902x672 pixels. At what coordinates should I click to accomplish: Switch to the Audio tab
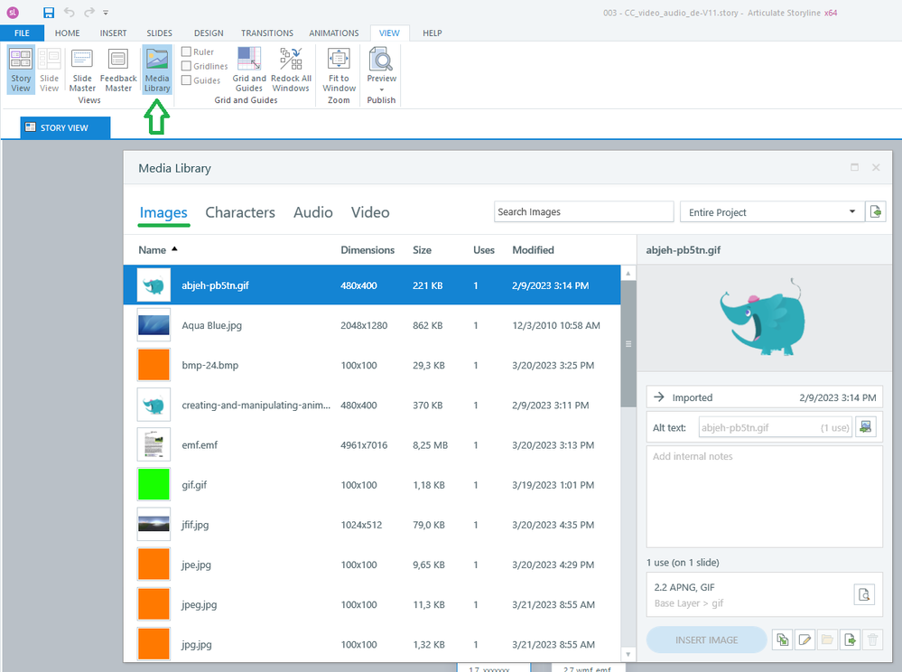312,212
